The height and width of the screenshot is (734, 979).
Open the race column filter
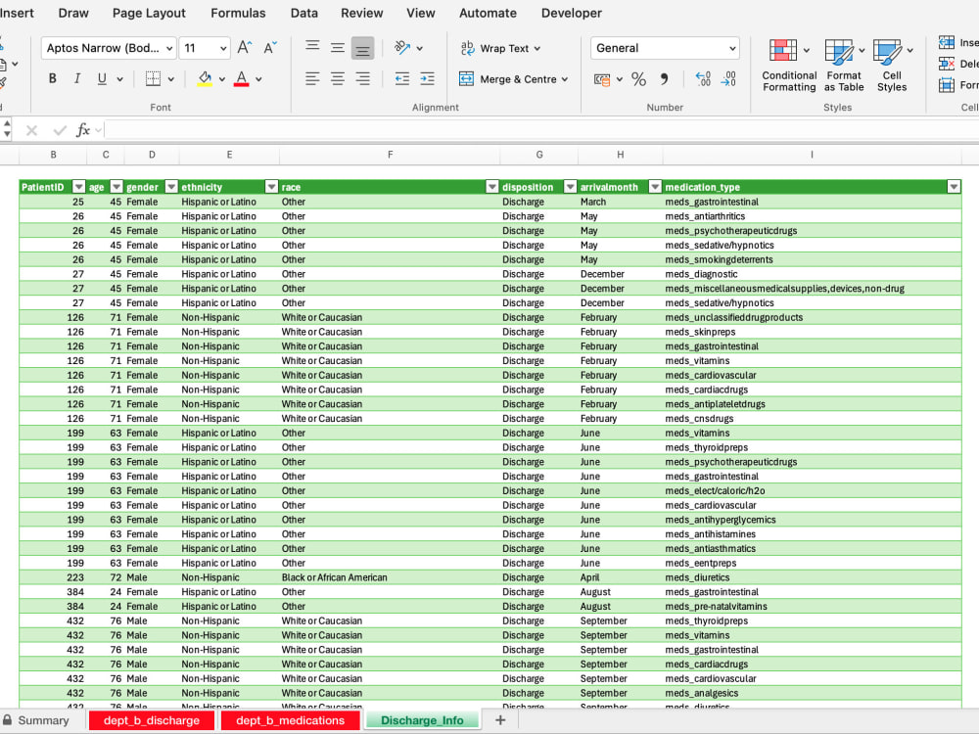pos(492,187)
